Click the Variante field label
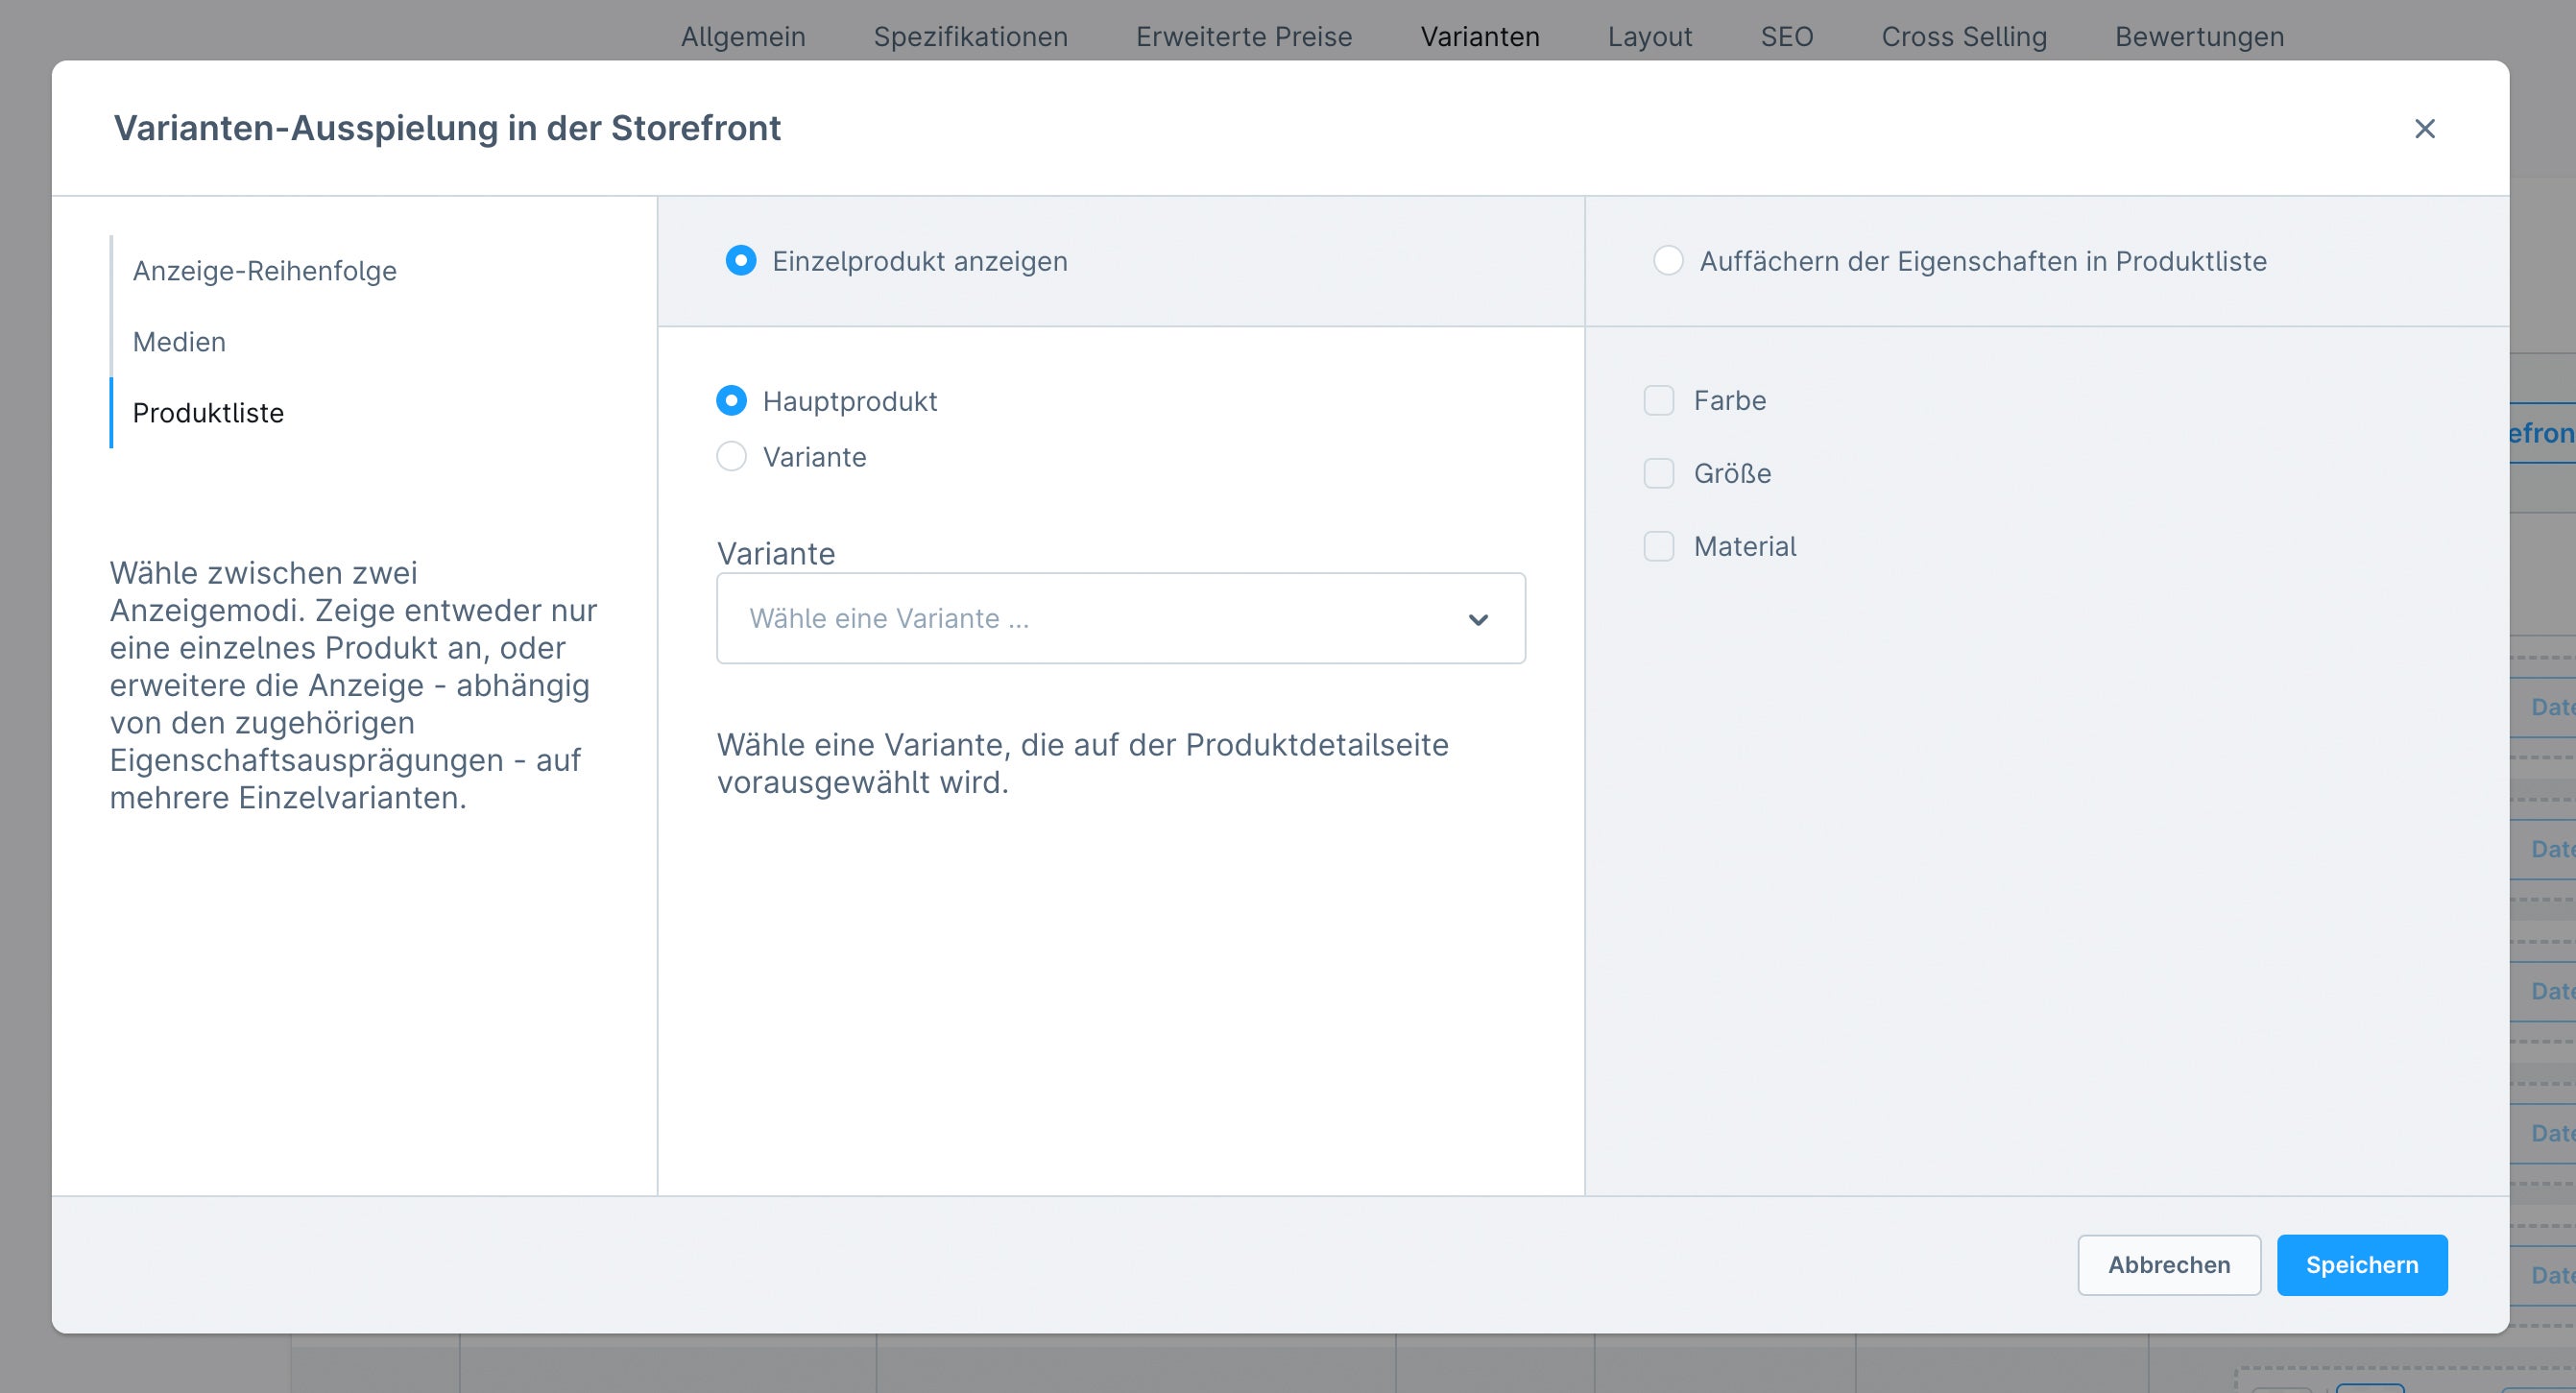This screenshot has width=2576, height=1393. (x=776, y=553)
